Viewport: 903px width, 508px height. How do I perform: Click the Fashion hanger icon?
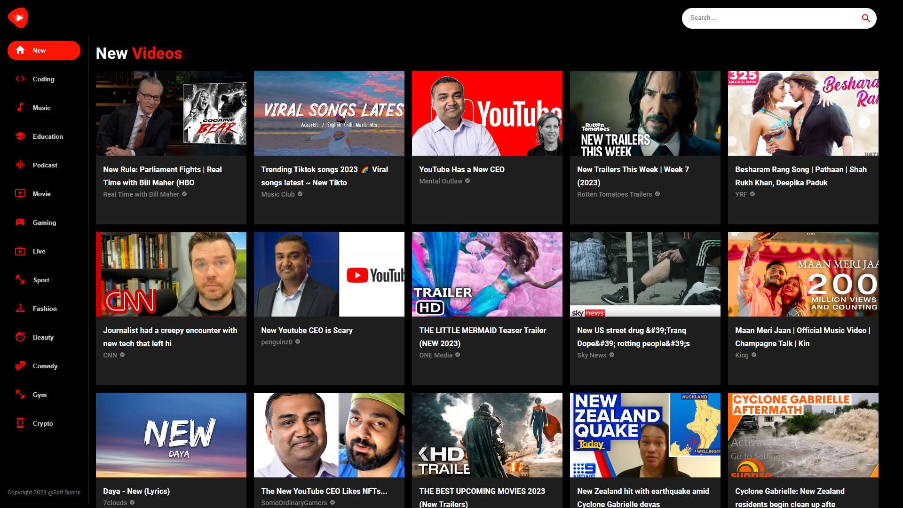[20, 308]
